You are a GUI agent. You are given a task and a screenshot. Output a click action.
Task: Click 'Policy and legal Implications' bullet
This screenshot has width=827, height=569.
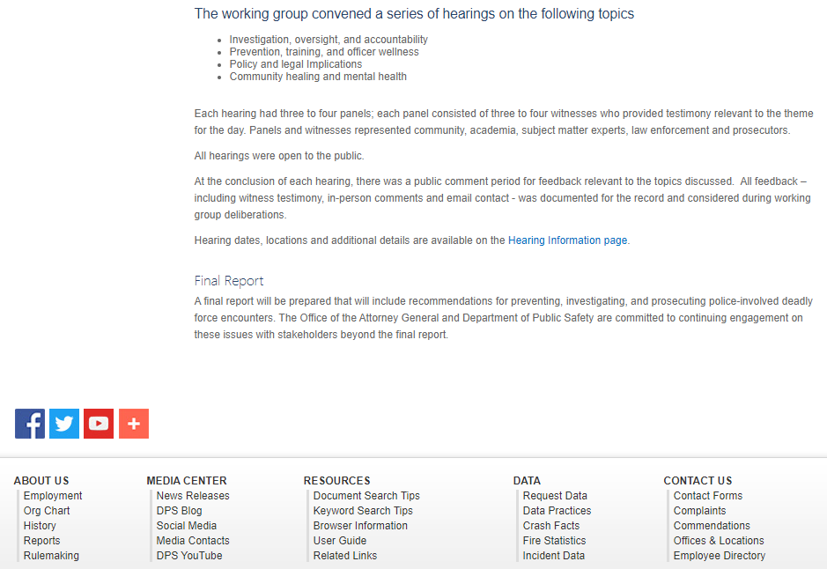tap(296, 64)
